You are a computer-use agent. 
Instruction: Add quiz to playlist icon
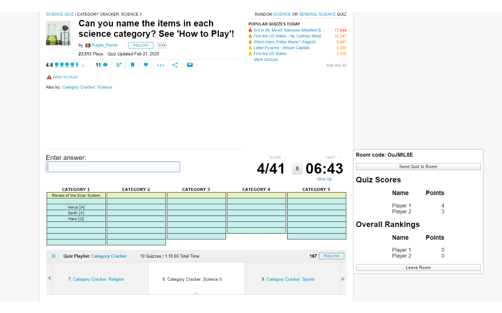click(119, 65)
